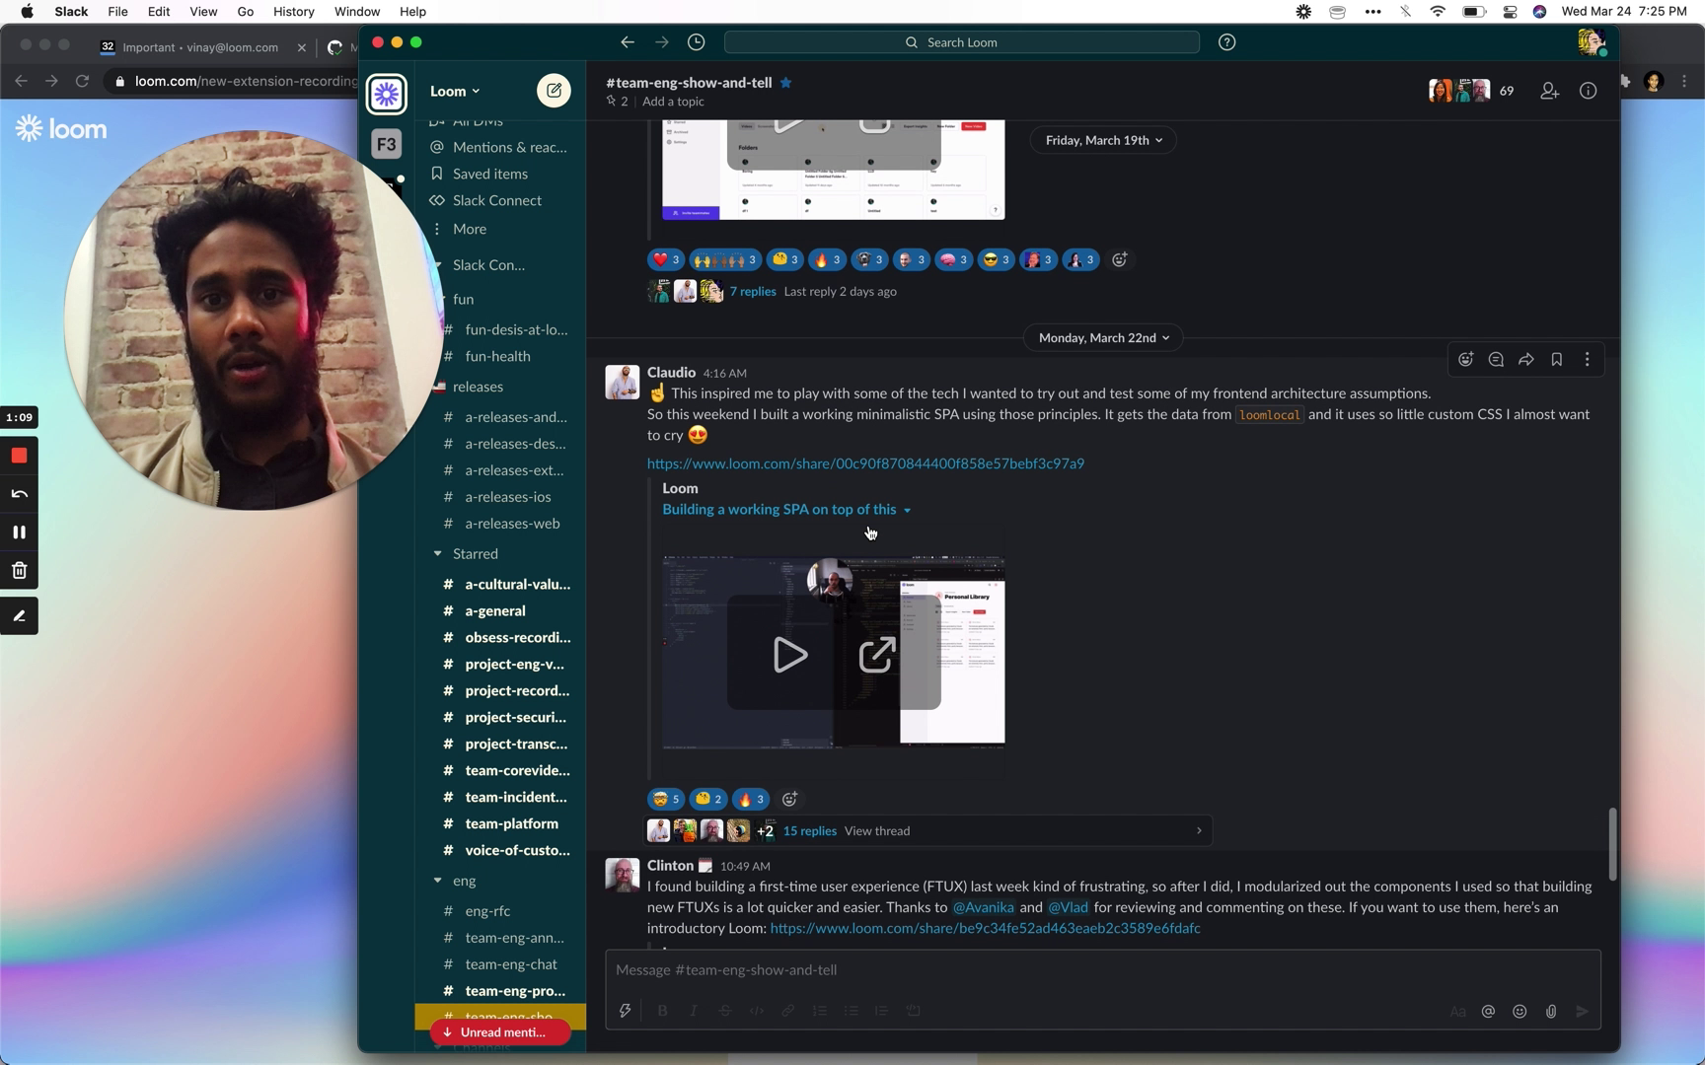Open the Go menu in menu bar
The image size is (1705, 1065).
[246, 12]
